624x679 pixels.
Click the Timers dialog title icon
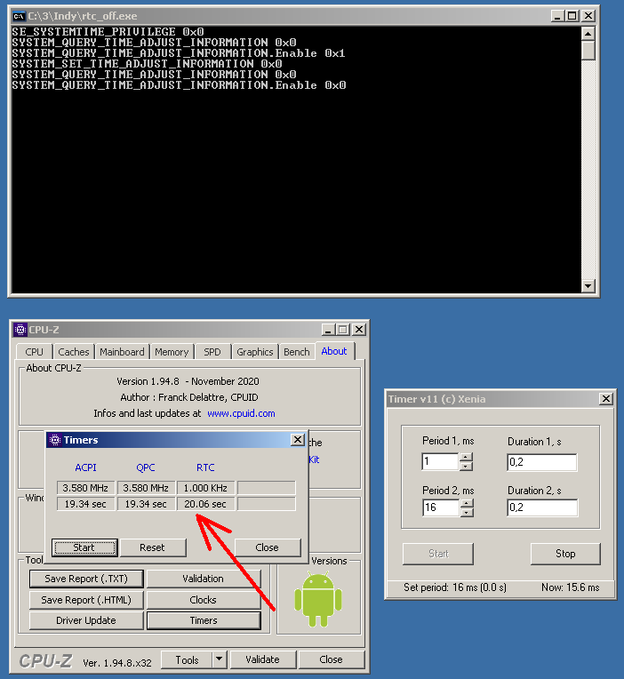coord(55,440)
